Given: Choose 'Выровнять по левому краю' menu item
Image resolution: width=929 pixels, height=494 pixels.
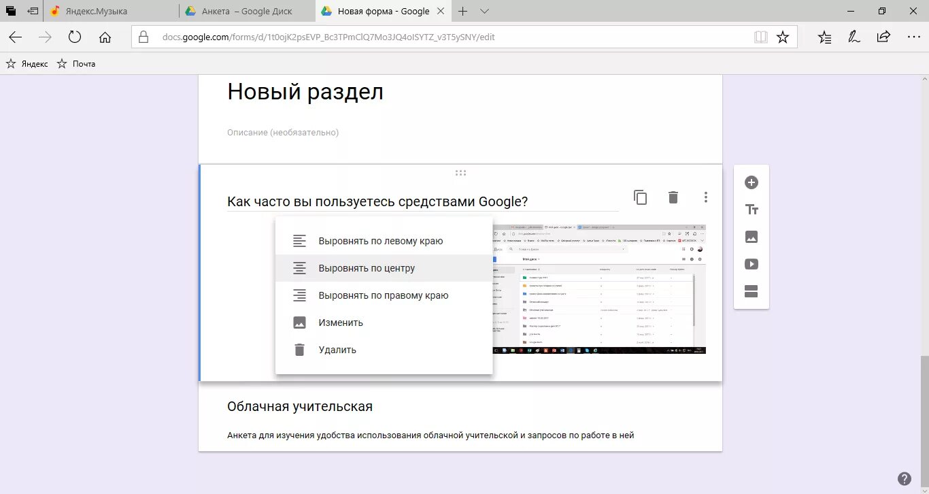Looking at the screenshot, I should click(x=384, y=241).
